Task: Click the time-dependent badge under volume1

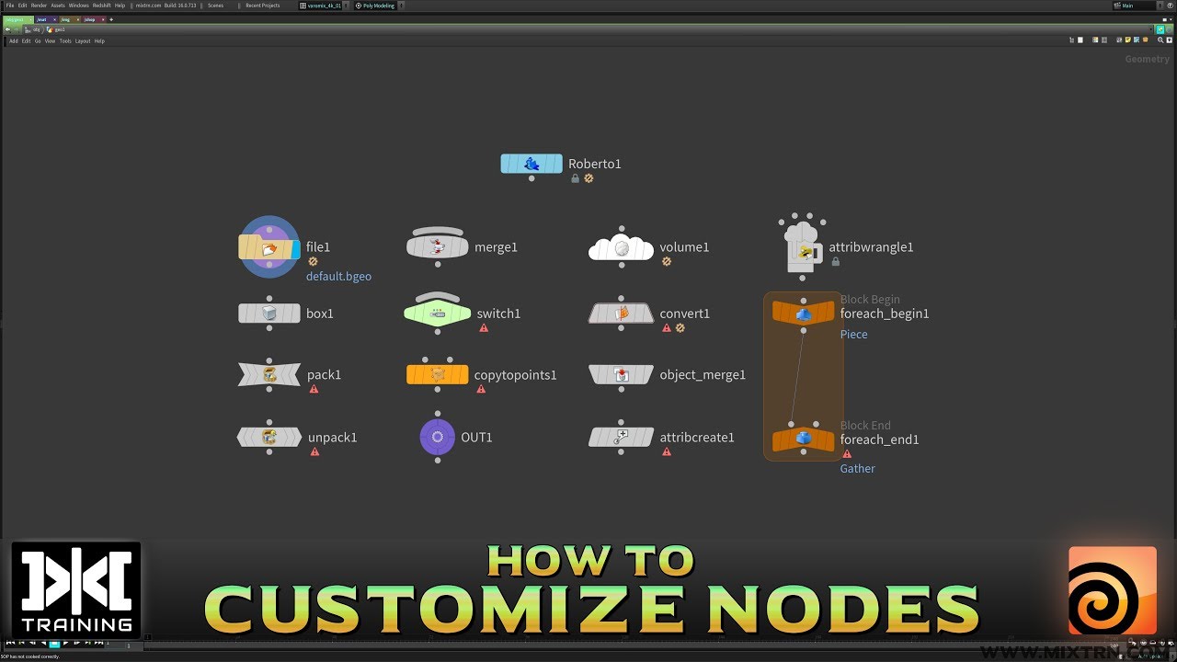Action: 667,261
